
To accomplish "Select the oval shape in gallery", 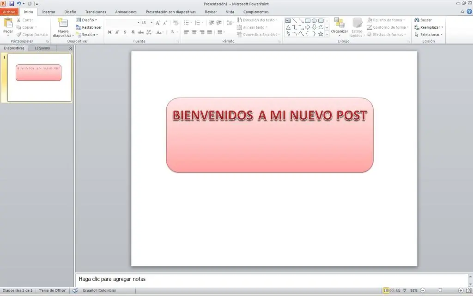I will point(314,20).
